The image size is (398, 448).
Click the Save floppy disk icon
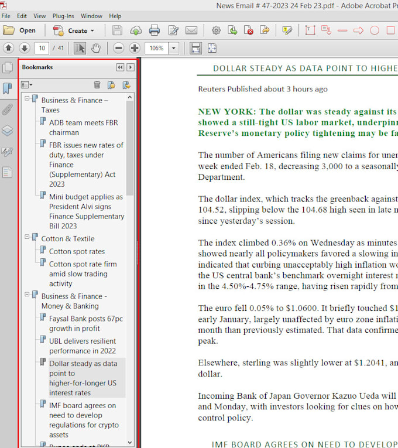(117, 30)
